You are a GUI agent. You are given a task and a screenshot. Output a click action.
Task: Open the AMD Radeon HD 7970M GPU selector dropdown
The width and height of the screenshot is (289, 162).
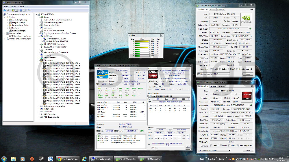pyautogui.click(x=214, y=150)
